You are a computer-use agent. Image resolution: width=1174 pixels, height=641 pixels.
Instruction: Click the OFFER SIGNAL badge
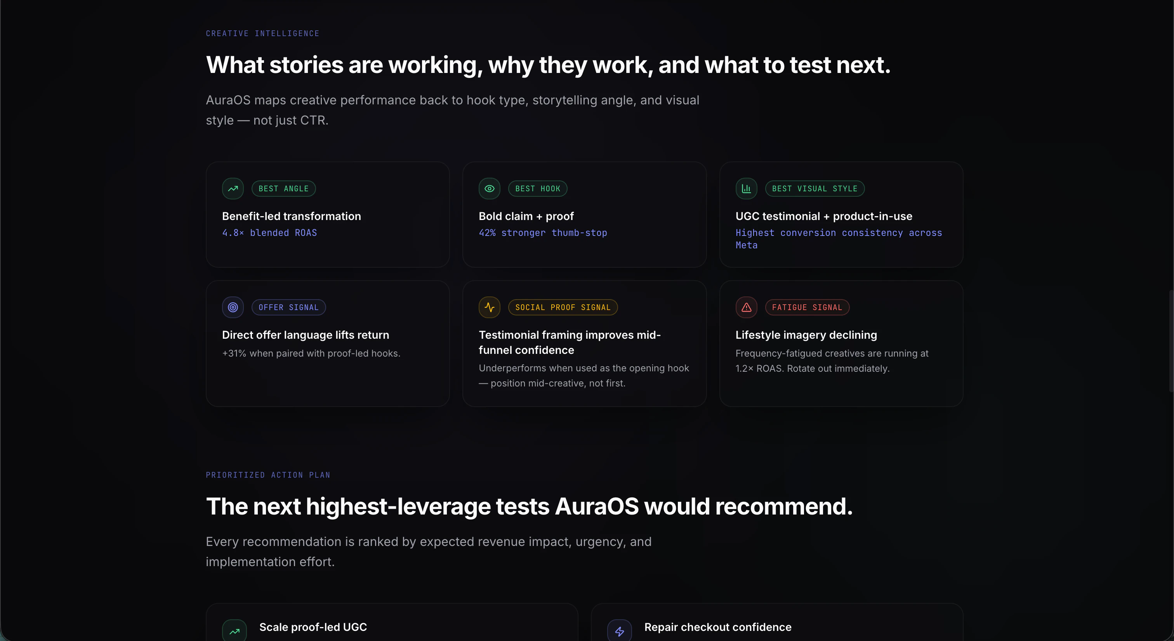[x=288, y=308]
